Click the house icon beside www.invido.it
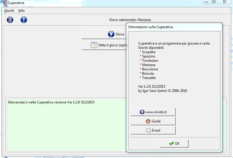 [x=142, y=112]
